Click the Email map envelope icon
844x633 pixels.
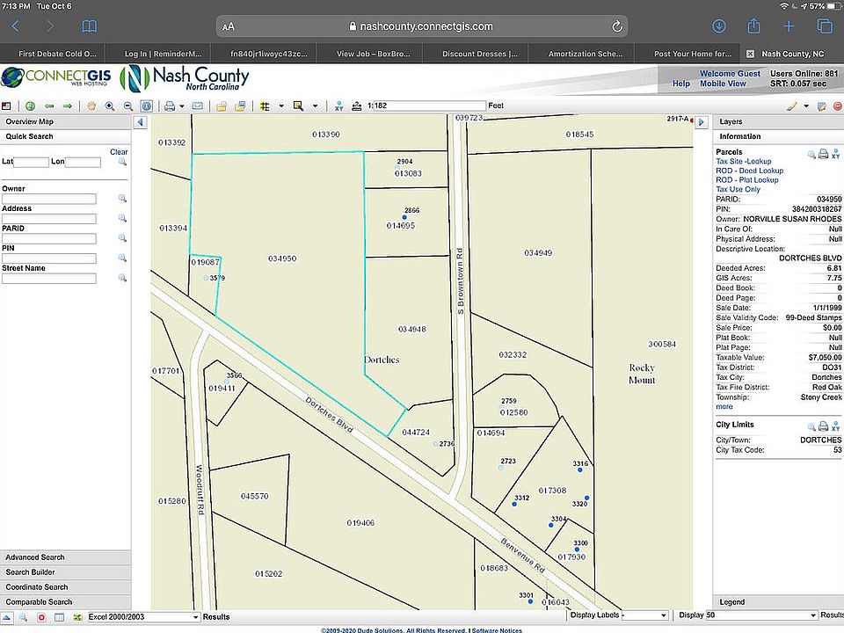click(x=198, y=106)
